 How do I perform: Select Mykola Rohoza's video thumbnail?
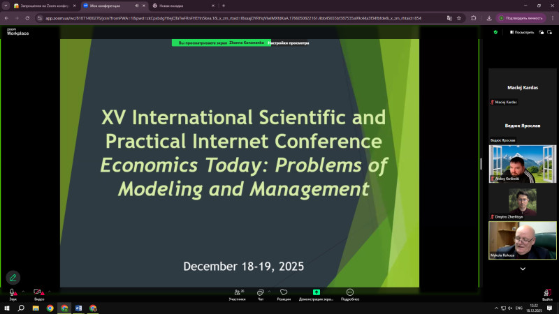coord(522,239)
